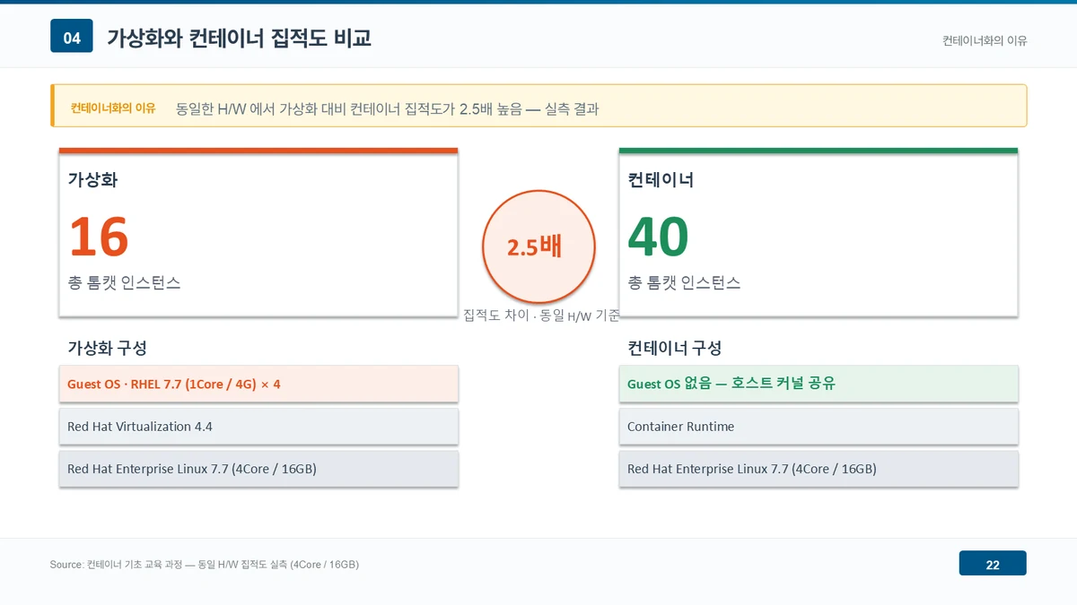Click "총 톰캣 인스턴스" under the number 40
Image resolution: width=1077 pixels, height=605 pixels.
click(684, 282)
